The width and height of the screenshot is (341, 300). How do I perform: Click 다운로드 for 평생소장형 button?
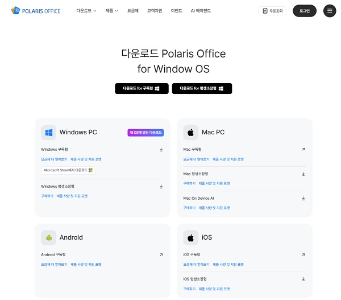[x=202, y=88]
